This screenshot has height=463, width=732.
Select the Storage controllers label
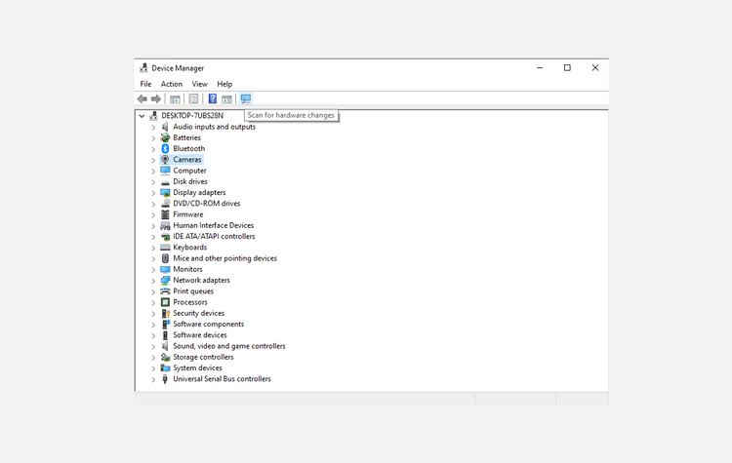click(203, 357)
